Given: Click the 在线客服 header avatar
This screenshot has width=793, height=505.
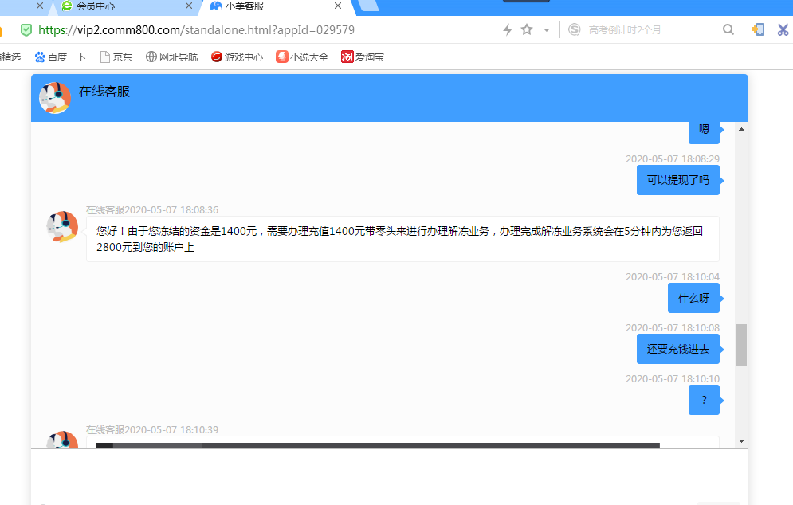Looking at the screenshot, I should 55,98.
